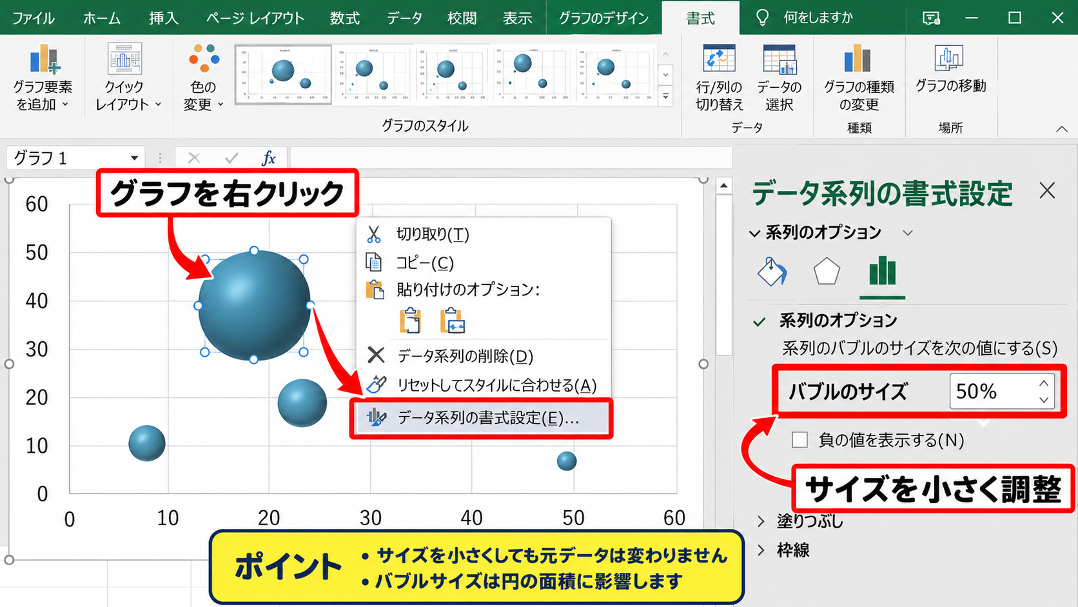
Task: Select first chart style thumbnail
Action: 283,74
